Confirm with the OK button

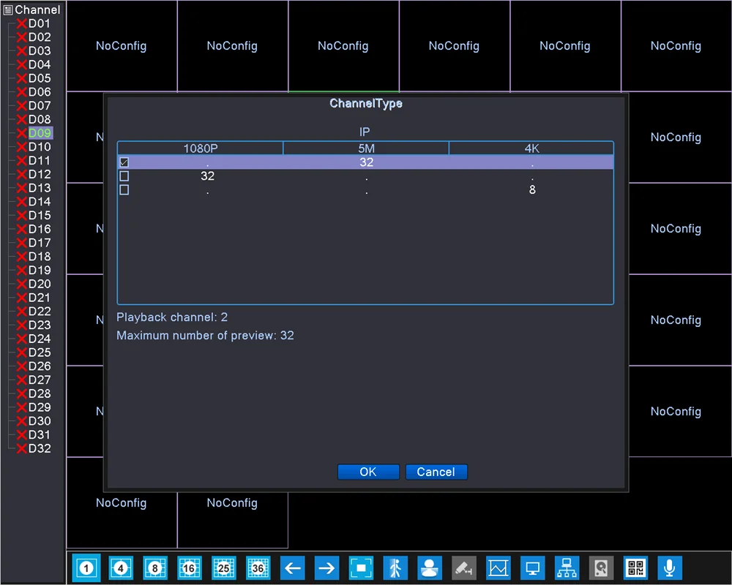[x=368, y=472]
